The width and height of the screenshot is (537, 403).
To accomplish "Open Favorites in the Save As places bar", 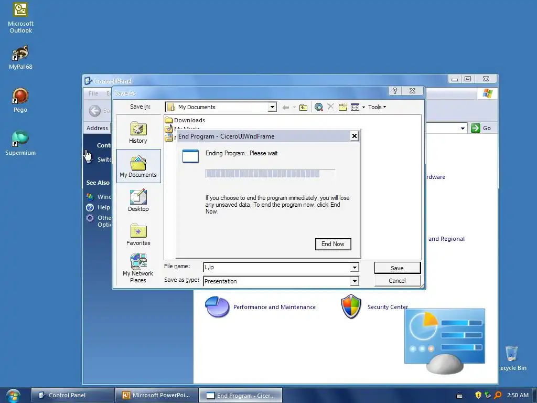I will (138, 235).
